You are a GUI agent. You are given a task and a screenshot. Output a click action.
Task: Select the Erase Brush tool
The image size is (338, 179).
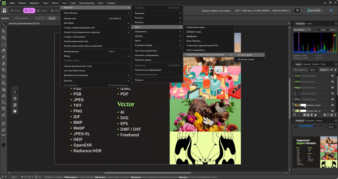tap(3, 64)
